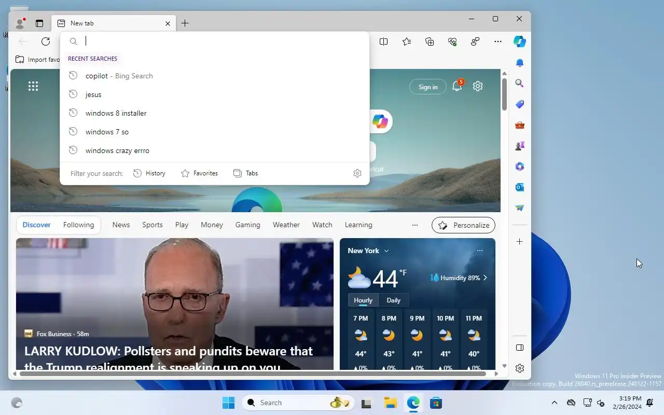Expand more feed categories ellipsis
The image size is (664, 415).
(414, 225)
